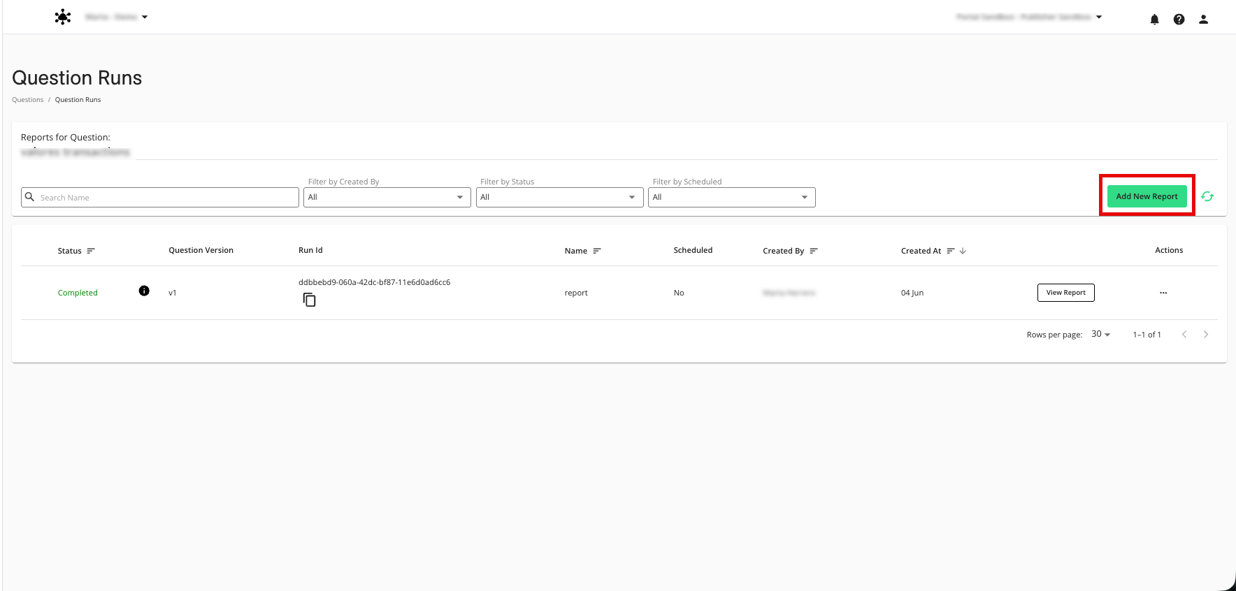Sort by Created By column icon
The image size is (1236, 591).
pyautogui.click(x=814, y=251)
